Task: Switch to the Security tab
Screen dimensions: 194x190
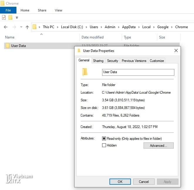Action: [112, 61]
